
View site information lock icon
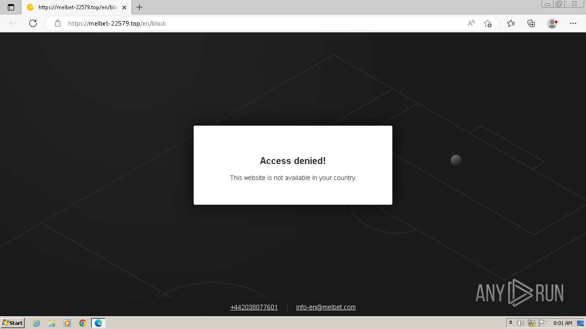(58, 23)
